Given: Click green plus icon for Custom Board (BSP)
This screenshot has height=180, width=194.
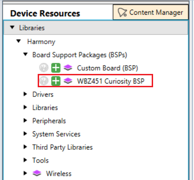Looking at the screenshot, I should tap(56, 67).
